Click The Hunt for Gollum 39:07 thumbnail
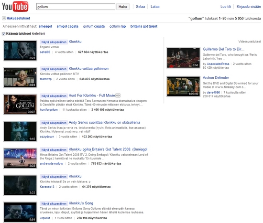Screen dimensions: 263x223 pyautogui.click(x=20, y=105)
